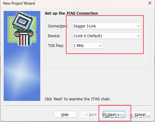Click the Set up the JTAG Connection heading
Screen dimensions: 155x122
click(x=71, y=13)
